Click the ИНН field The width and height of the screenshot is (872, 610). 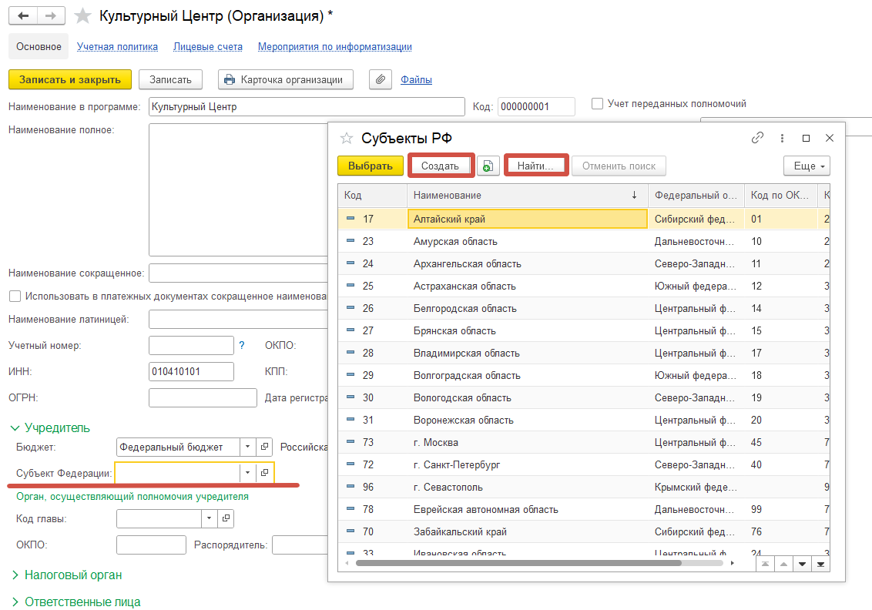(191, 371)
